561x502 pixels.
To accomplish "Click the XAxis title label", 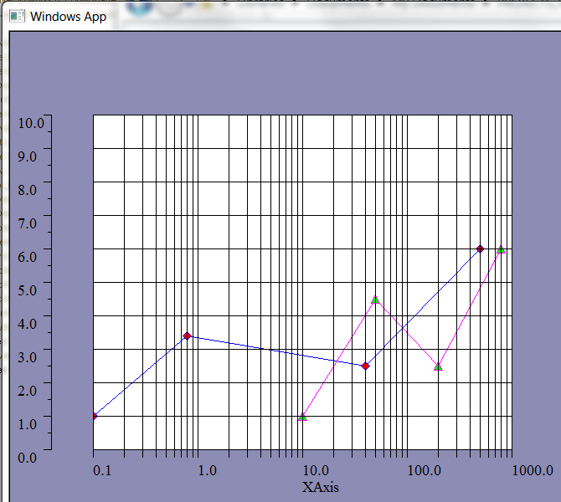I will 321,487.
